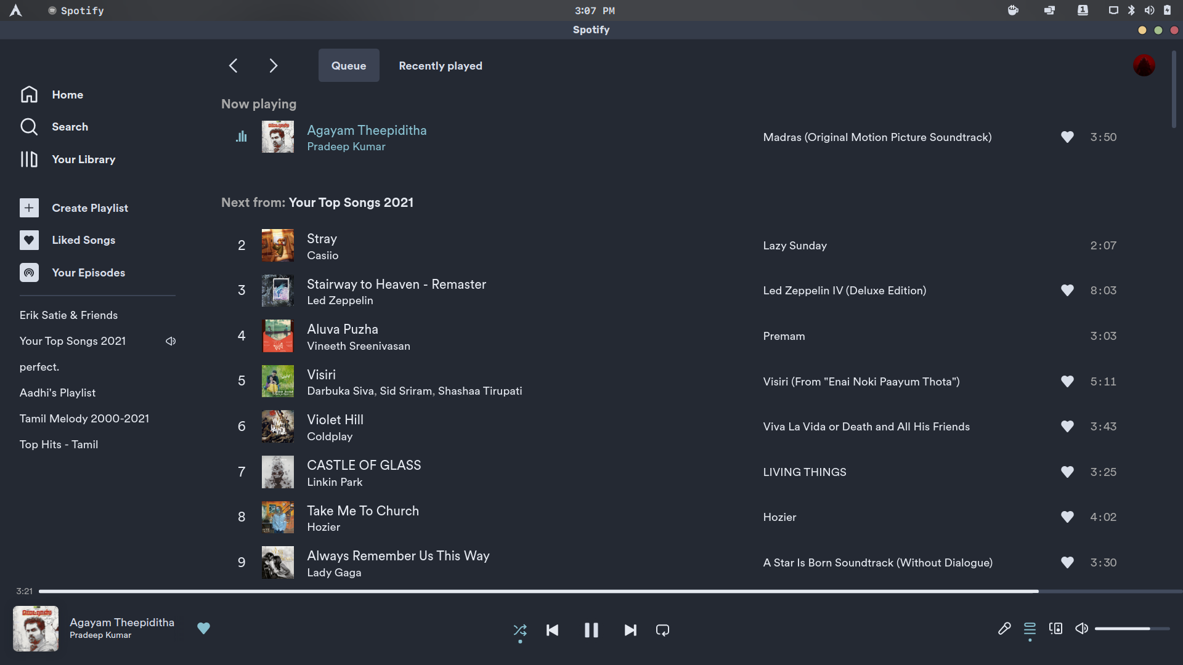
Task: Click the connect to device icon
Action: [x=1055, y=629]
